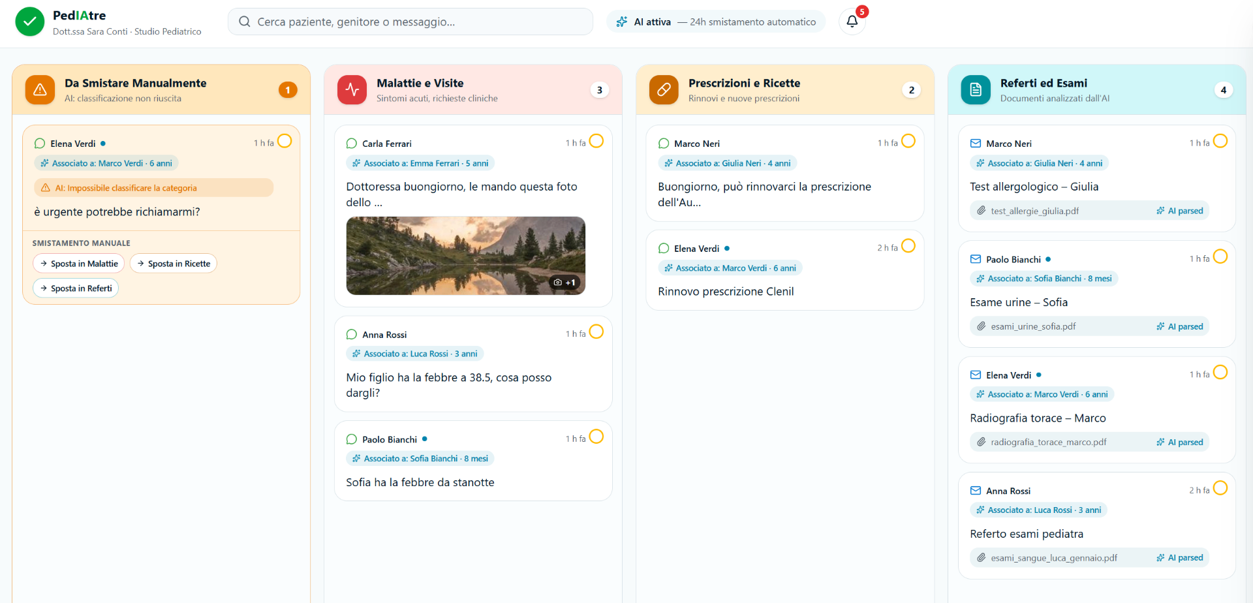Toggle completion circle on Carla Ferrari card
The image size is (1253, 603).
pos(596,141)
